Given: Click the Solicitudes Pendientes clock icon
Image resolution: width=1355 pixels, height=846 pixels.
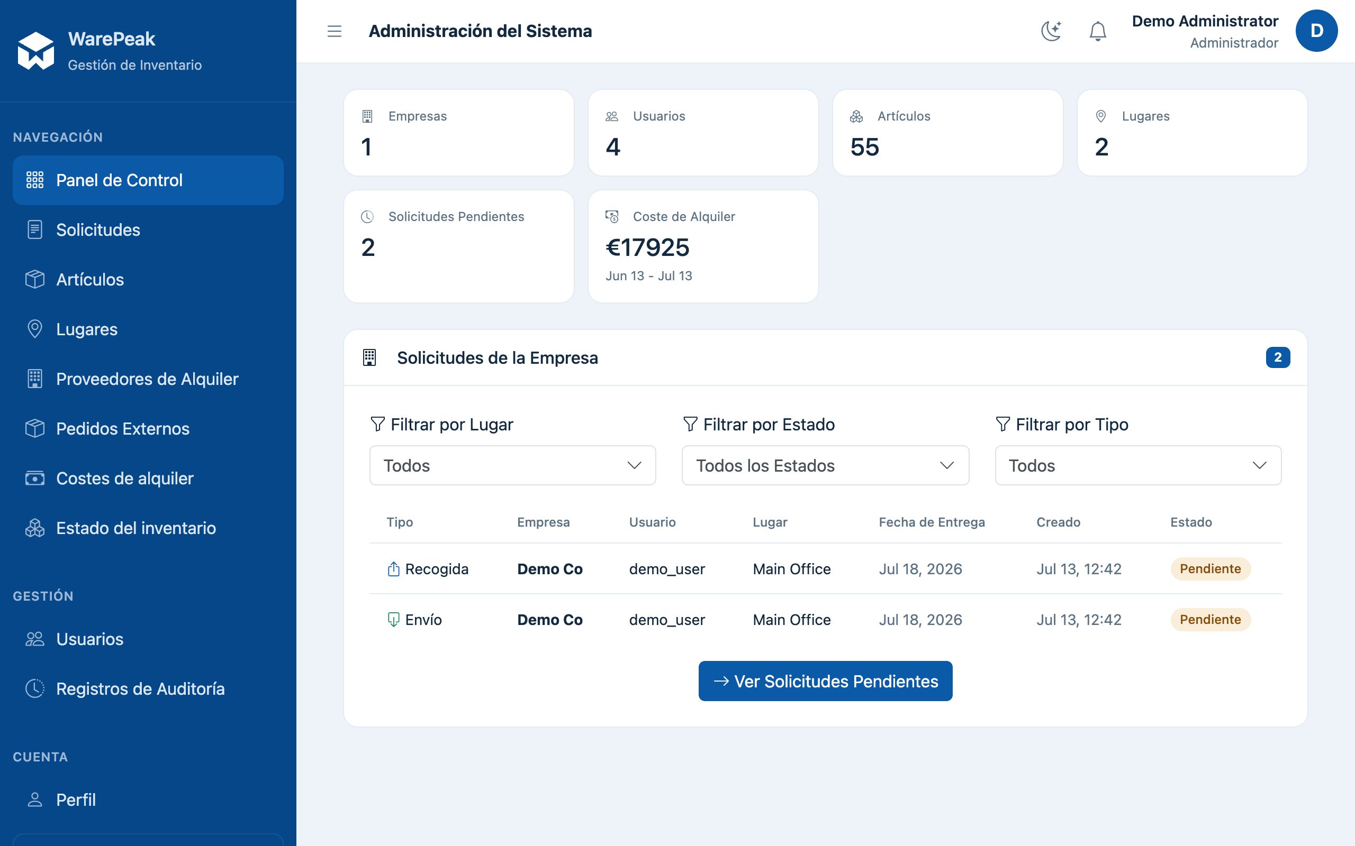Looking at the screenshot, I should pyautogui.click(x=367, y=217).
